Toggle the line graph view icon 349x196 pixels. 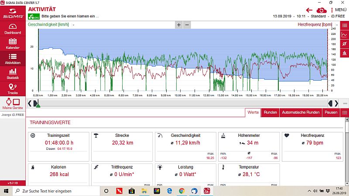coord(344,35)
